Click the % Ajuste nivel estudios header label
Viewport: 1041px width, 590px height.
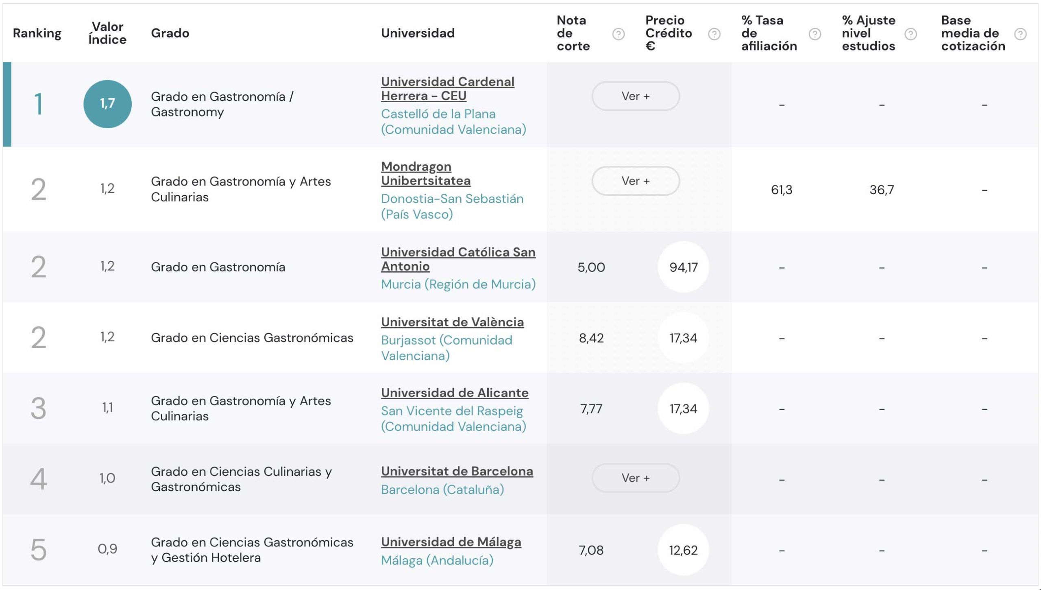tap(869, 33)
